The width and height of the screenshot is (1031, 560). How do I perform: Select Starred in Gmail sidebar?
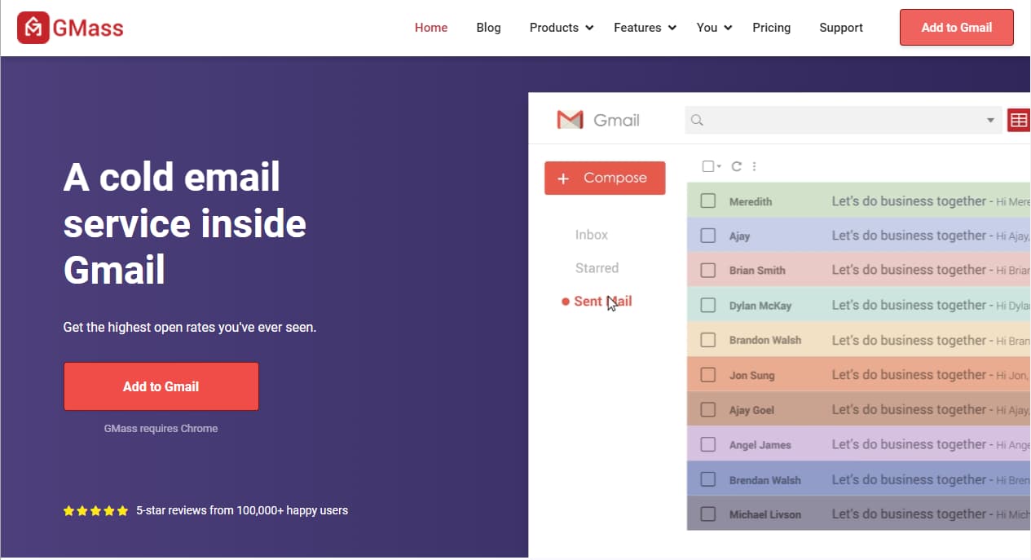point(597,268)
